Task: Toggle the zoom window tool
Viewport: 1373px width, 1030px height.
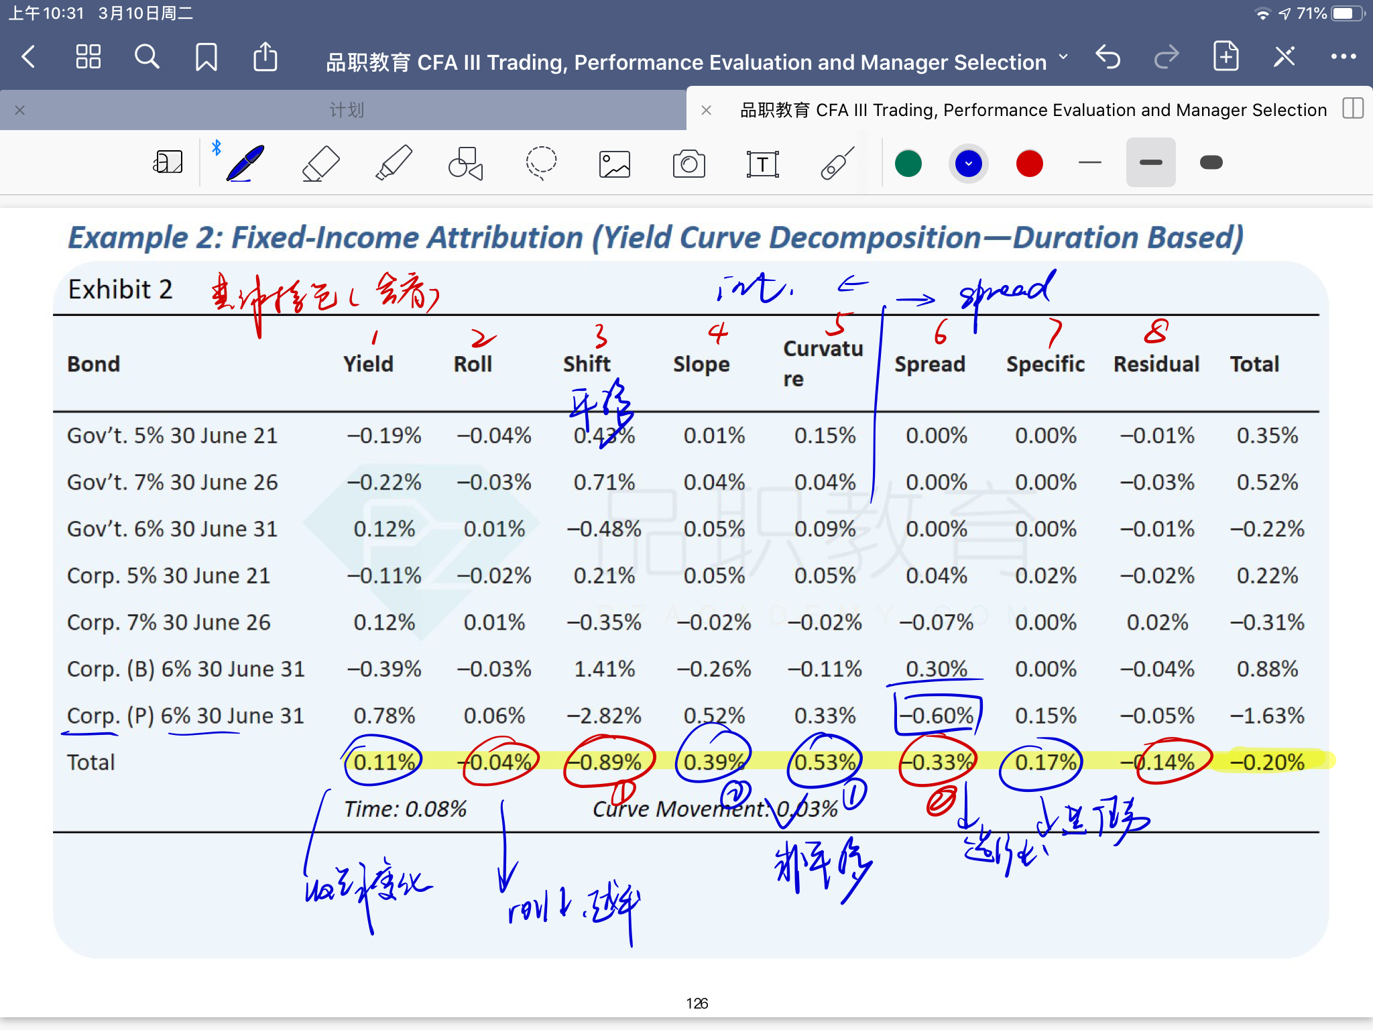Action: tap(168, 163)
